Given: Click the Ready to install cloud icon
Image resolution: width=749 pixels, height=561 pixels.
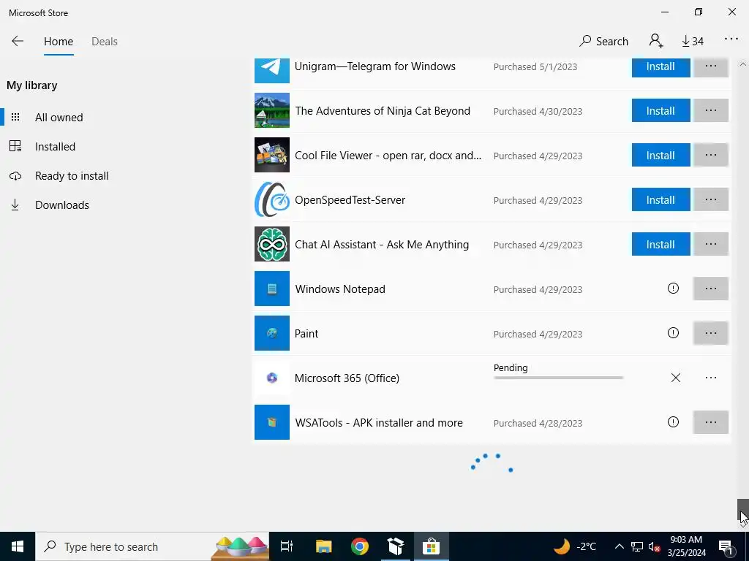Looking at the screenshot, I should (x=15, y=176).
